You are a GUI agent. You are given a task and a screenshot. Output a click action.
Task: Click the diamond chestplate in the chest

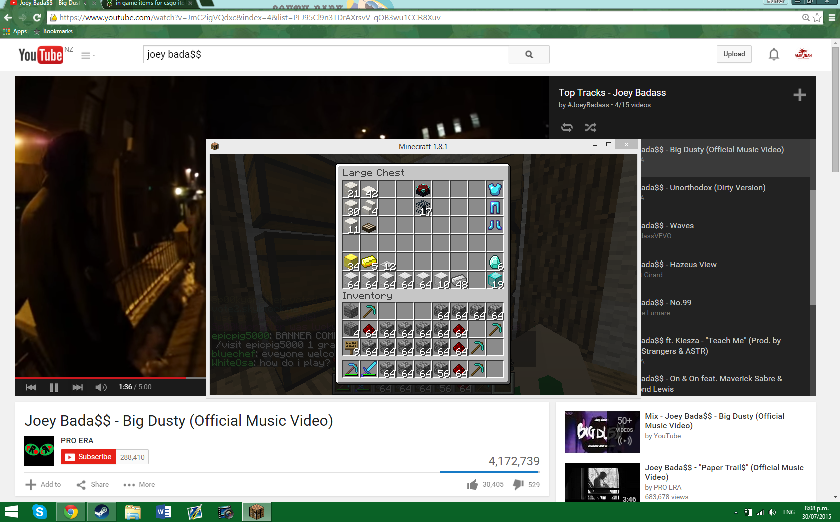[495, 189]
